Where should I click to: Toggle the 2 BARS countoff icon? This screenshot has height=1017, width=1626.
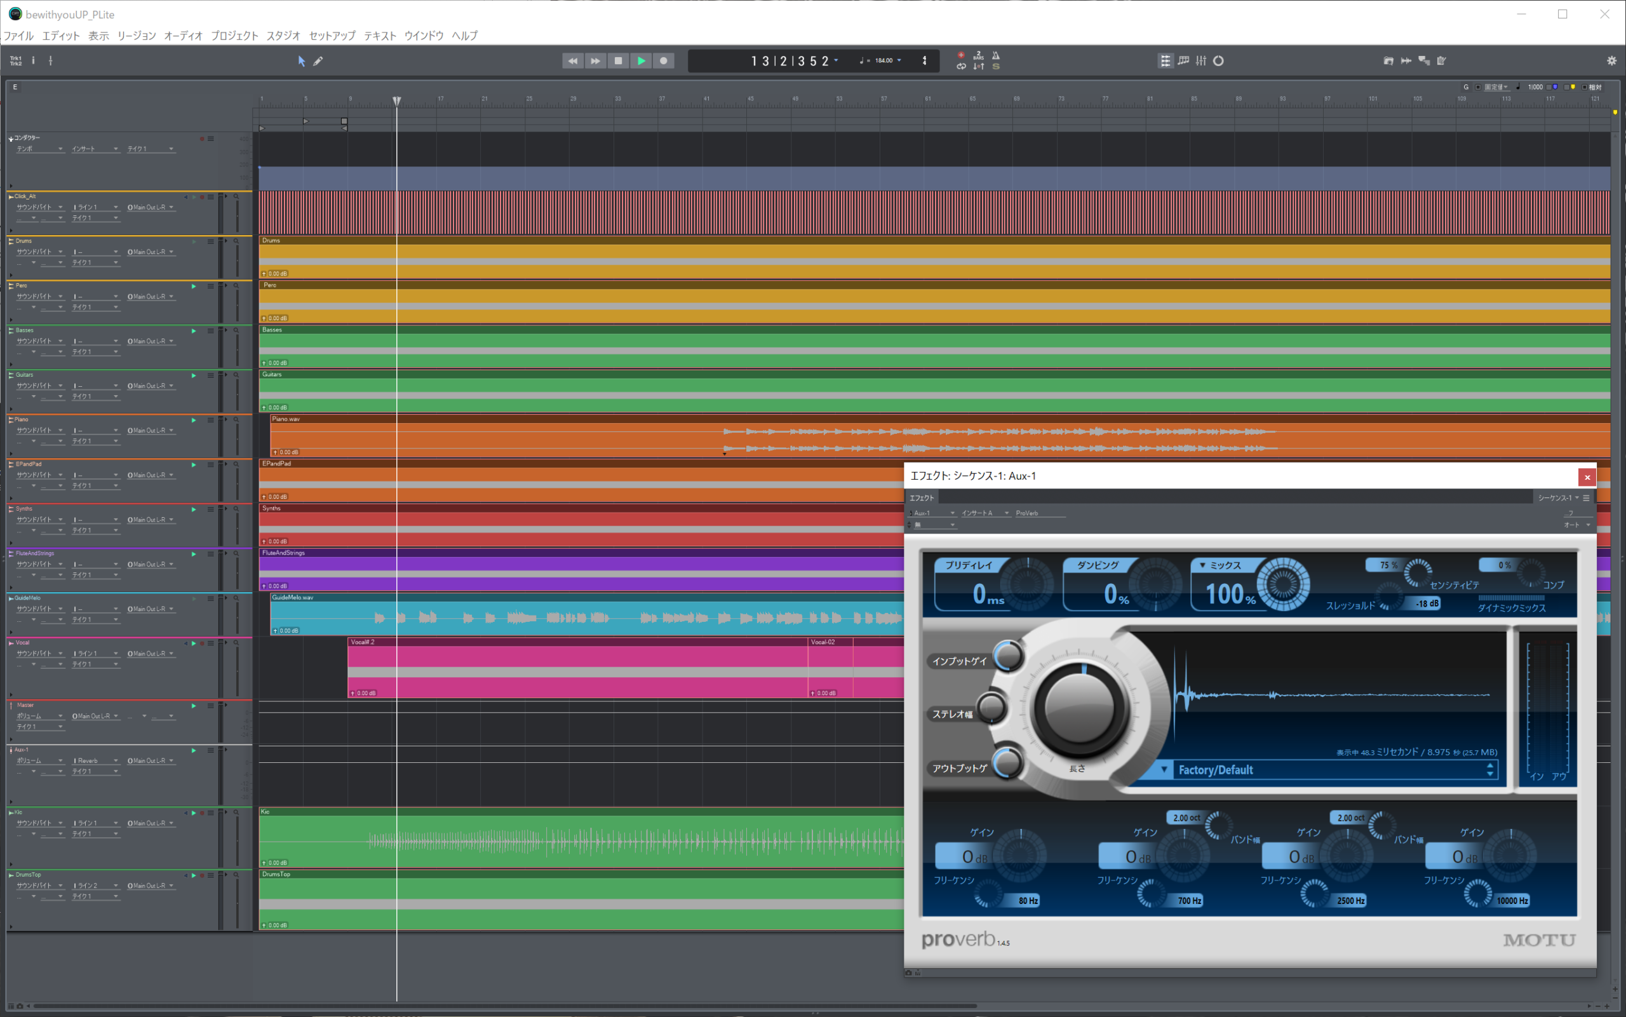[x=978, y=55]
